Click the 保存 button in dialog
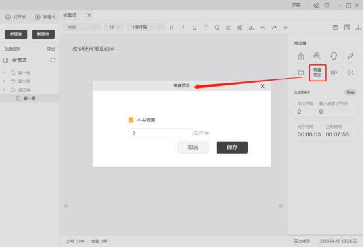 (232, 147)
